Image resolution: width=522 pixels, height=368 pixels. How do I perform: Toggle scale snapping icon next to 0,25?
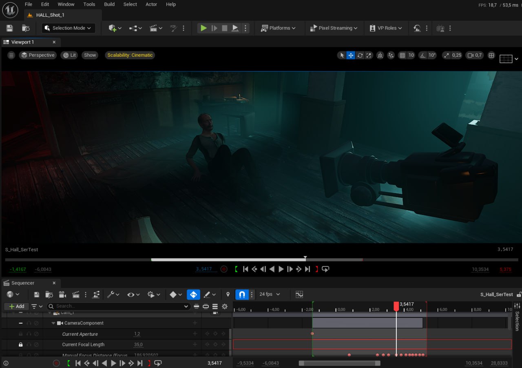[x=446, y=55]
